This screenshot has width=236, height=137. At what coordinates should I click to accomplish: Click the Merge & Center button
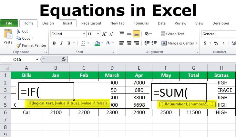[179, 43]
